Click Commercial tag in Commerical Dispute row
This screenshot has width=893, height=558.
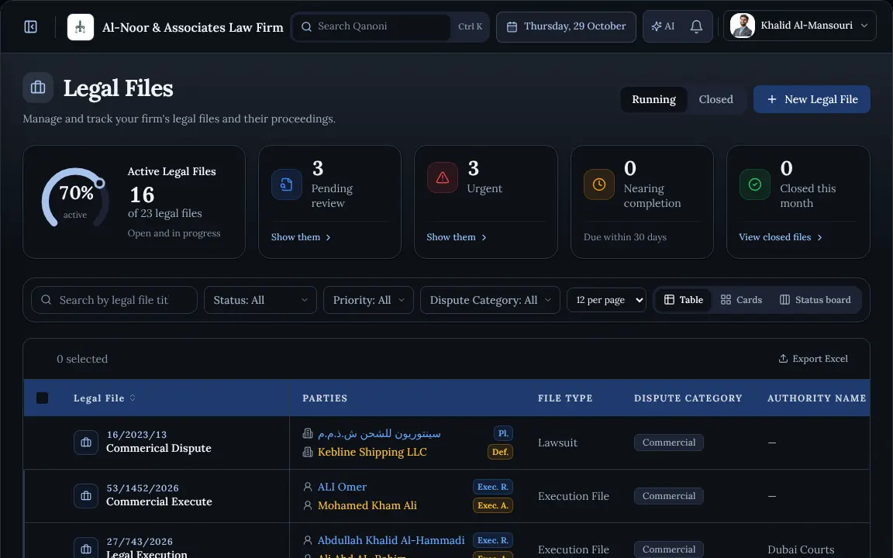[x=669, y=443]
